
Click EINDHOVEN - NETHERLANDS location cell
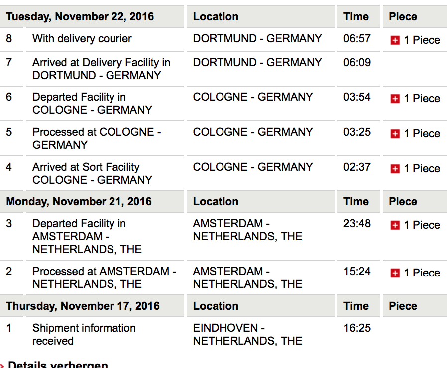[247, 334]
